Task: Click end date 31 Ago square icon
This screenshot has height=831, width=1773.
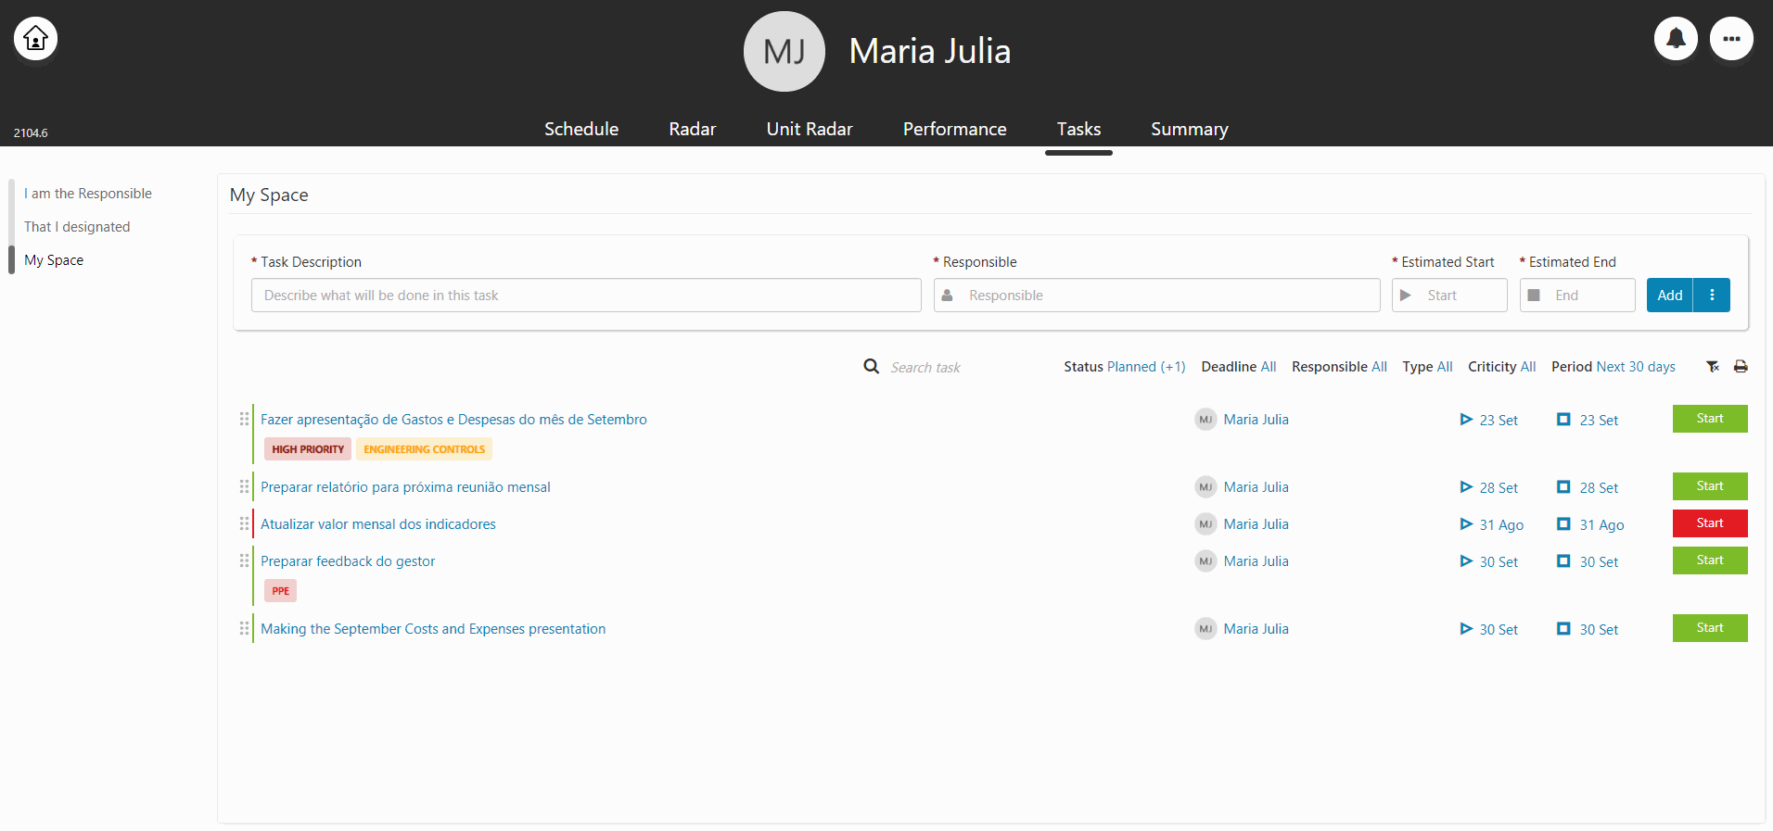Action: [x=1563, y=523]
